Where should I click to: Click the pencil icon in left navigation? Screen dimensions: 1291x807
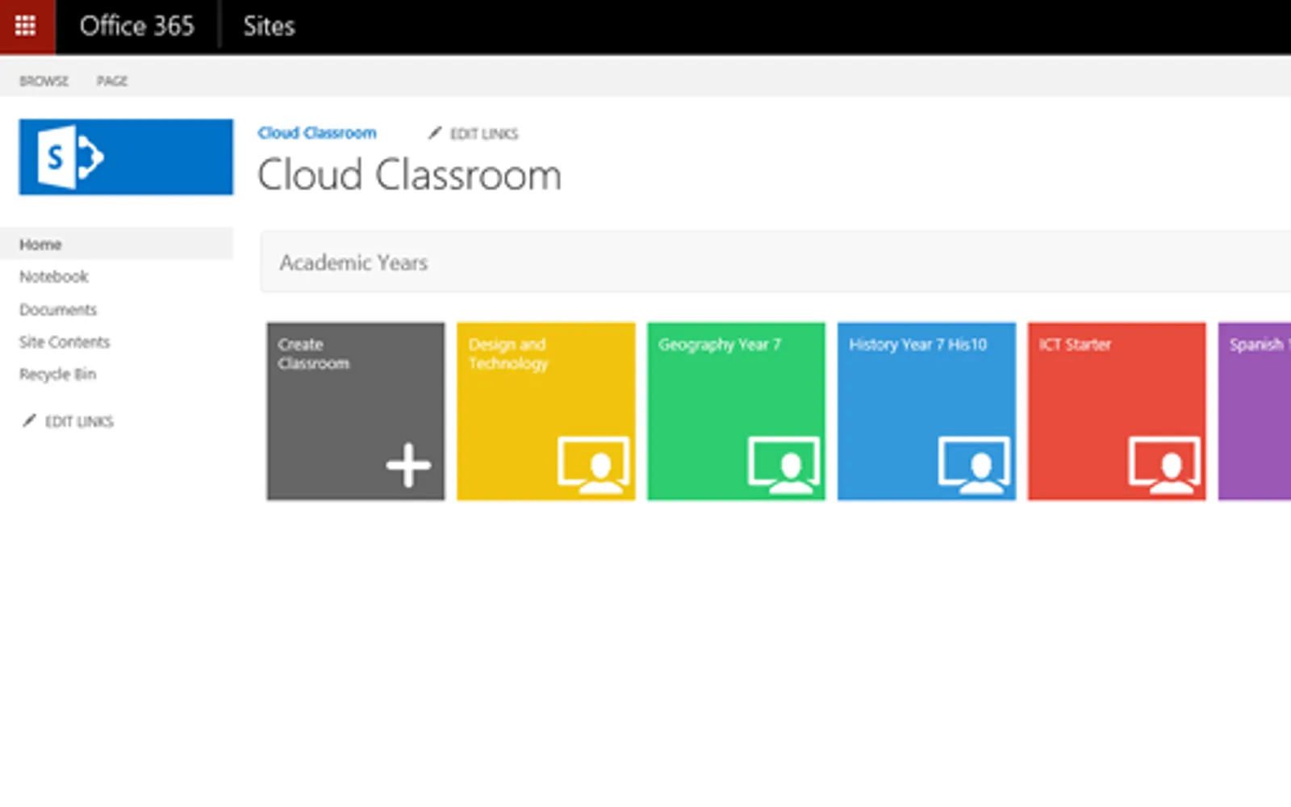coord(29,420)
